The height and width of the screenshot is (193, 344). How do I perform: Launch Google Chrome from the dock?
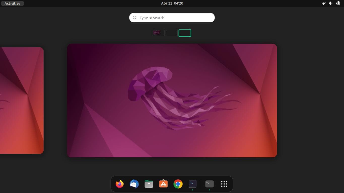click(x=178, y=184)
